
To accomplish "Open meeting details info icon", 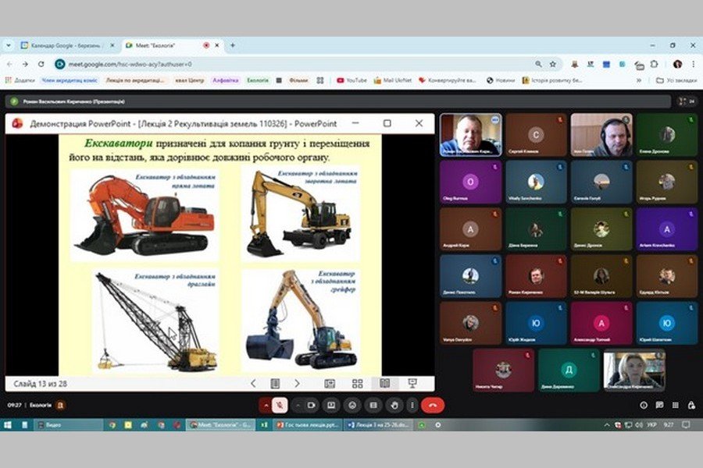I will pyautogui.click(x=644, y=405).
